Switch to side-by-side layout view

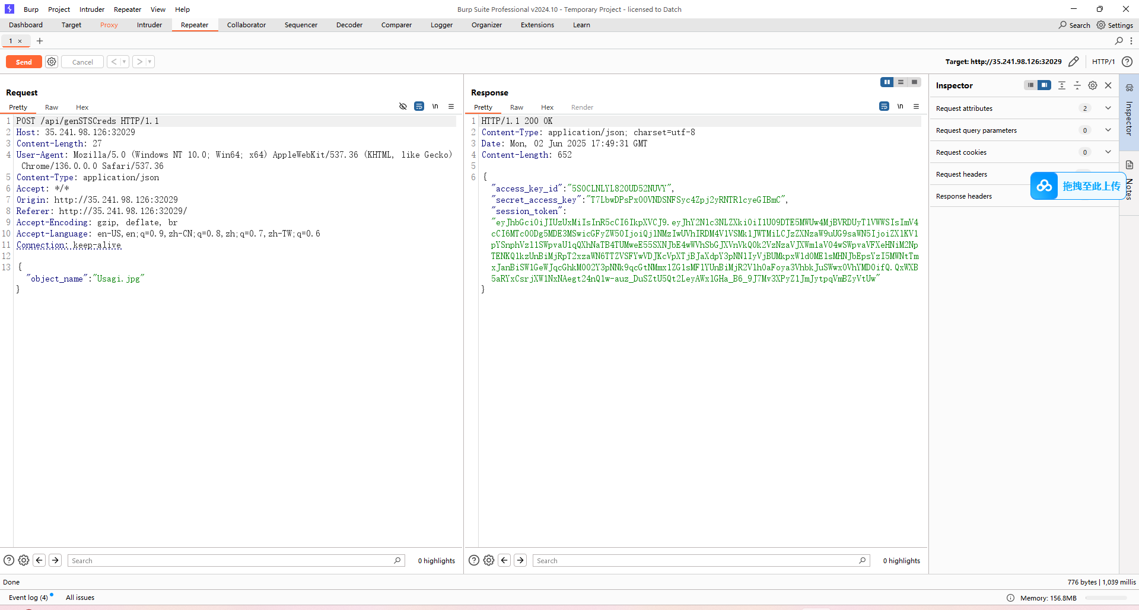click(887, 82)
